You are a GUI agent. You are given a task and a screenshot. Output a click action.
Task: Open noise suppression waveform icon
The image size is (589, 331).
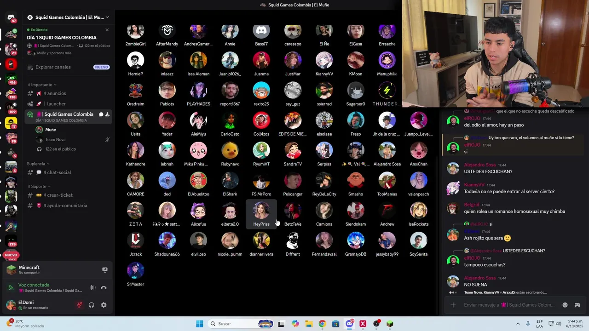[x=92, y=288]
